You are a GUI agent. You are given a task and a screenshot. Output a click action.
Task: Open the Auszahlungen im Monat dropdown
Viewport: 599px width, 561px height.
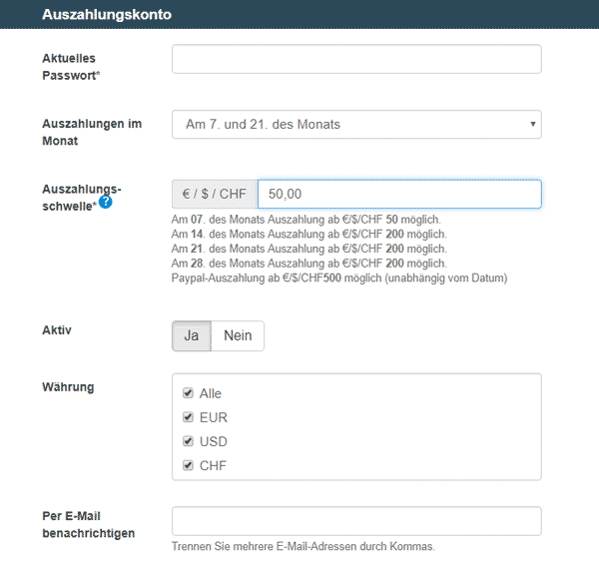[356, 125]
